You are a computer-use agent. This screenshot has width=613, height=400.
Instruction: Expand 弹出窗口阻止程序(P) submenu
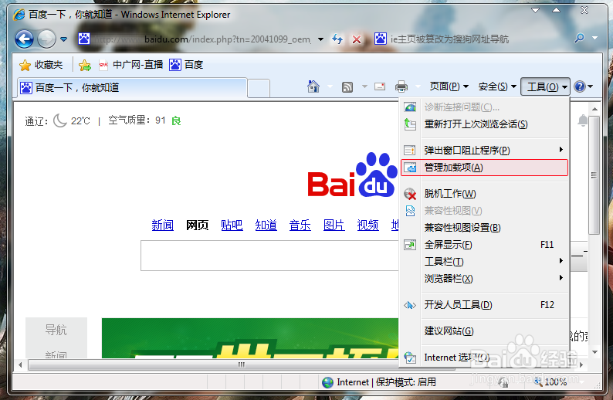pyautogui.click(x=484, y=150)
